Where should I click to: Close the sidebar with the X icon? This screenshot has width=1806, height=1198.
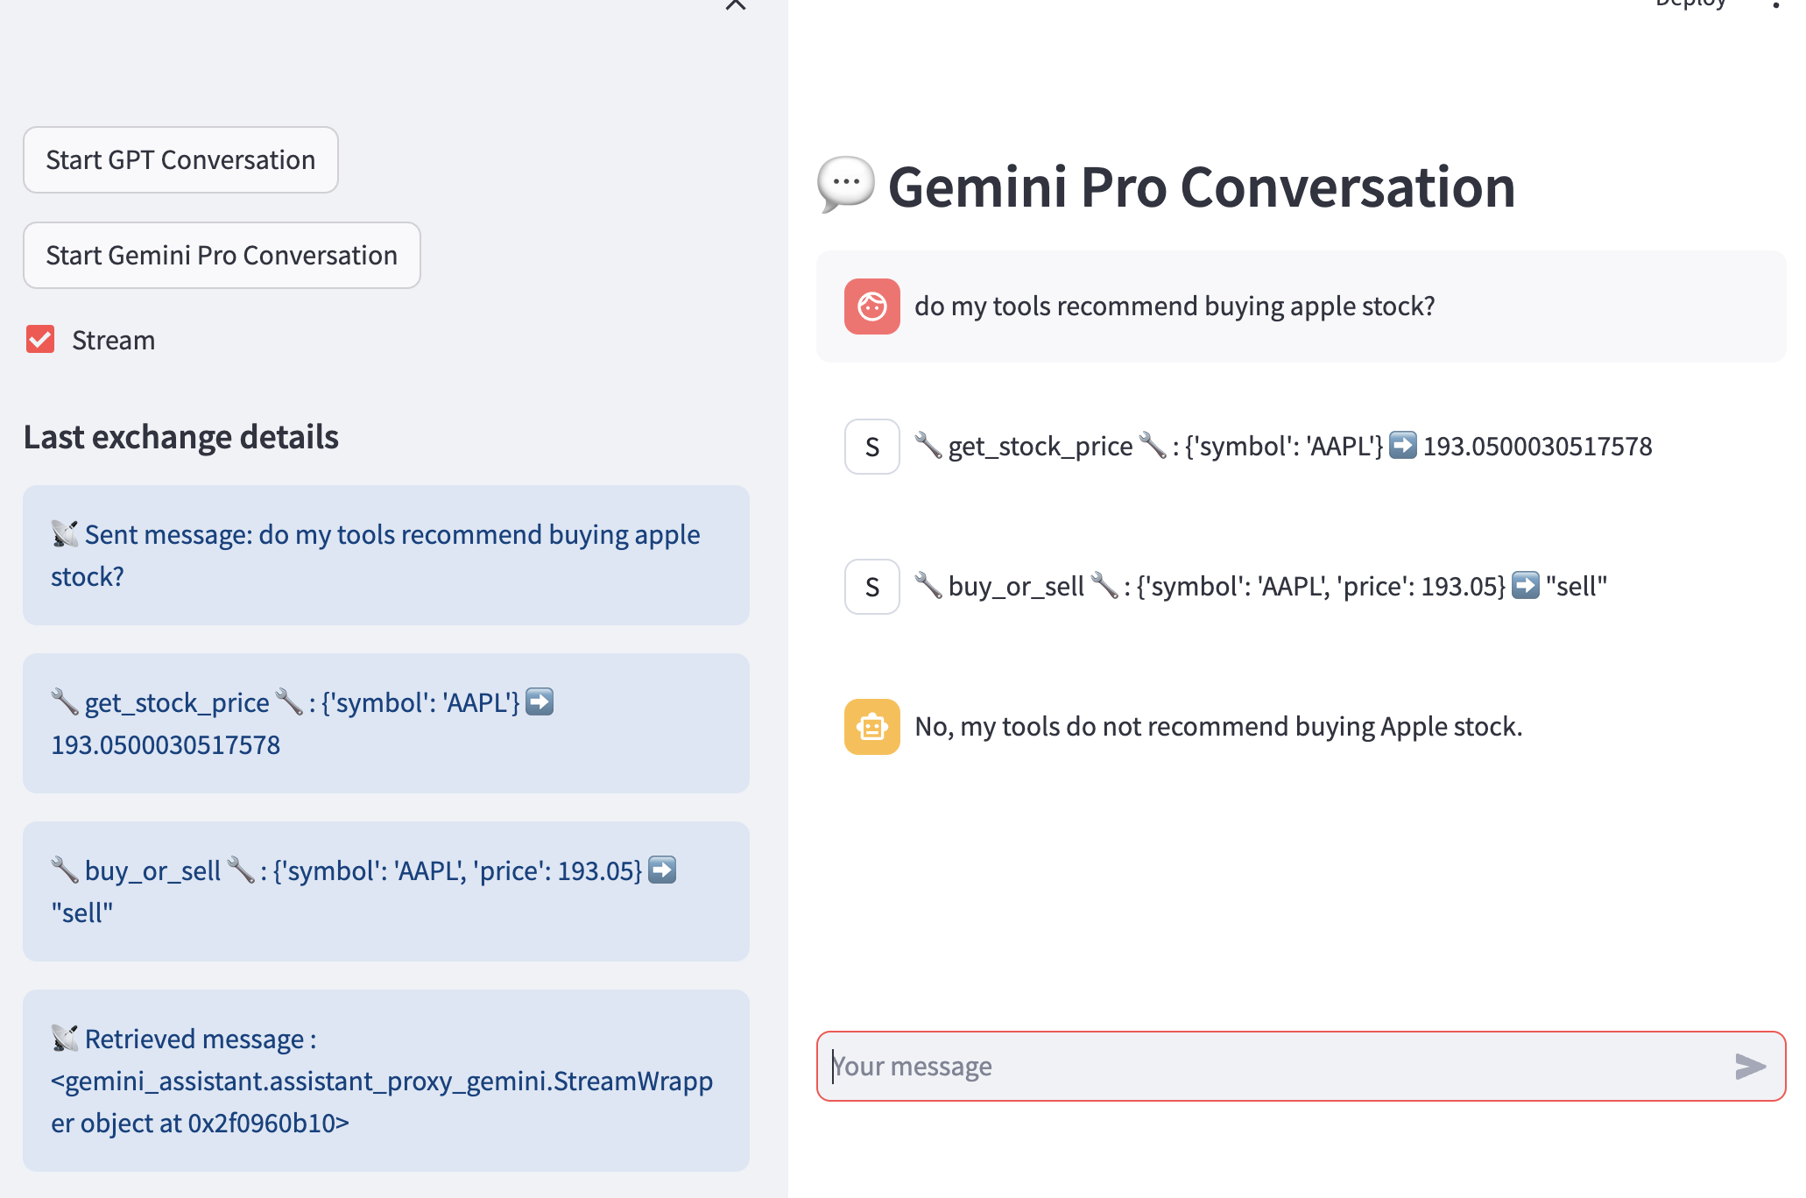point(736,5)
